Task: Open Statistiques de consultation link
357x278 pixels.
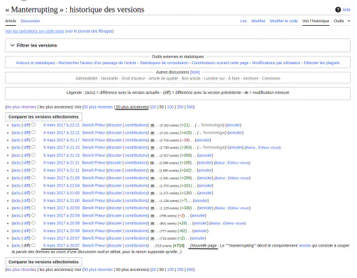Action: pos(164,63)
